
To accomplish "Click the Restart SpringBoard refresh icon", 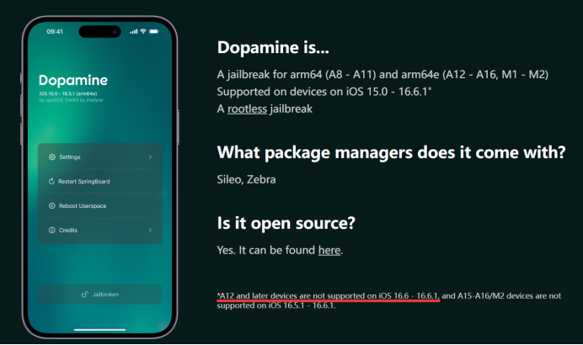I will coord(52,181).
